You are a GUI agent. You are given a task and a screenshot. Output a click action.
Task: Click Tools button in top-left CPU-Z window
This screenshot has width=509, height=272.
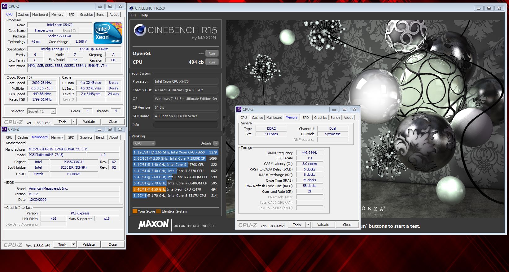click(63, 122)
